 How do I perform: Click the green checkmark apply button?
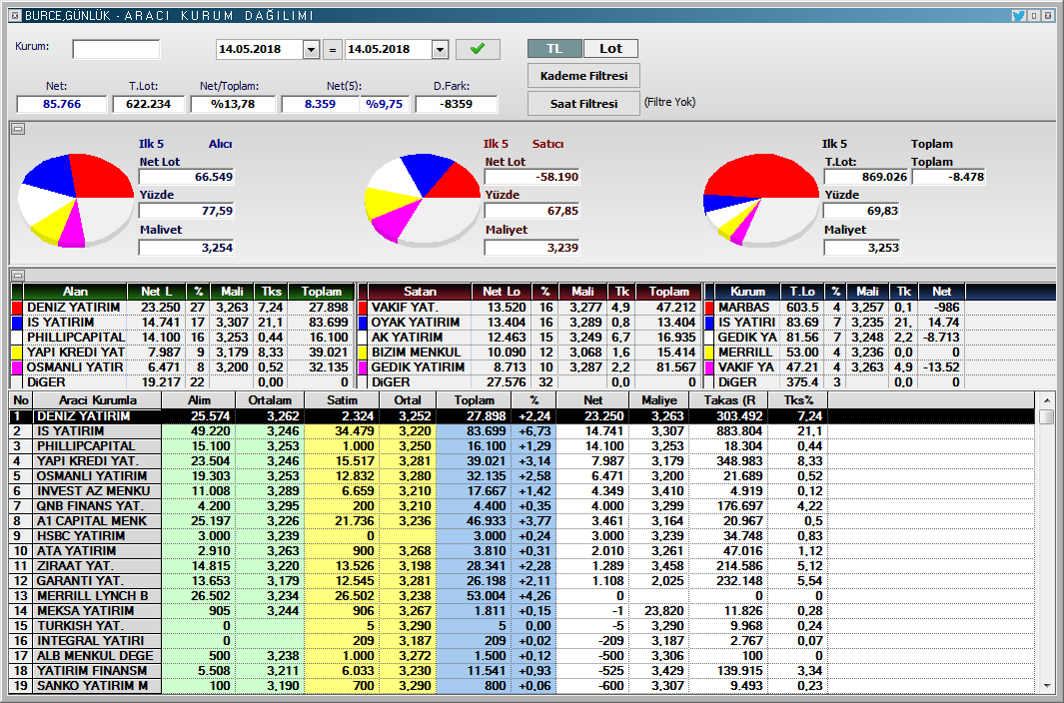click(x=478, y=49)
